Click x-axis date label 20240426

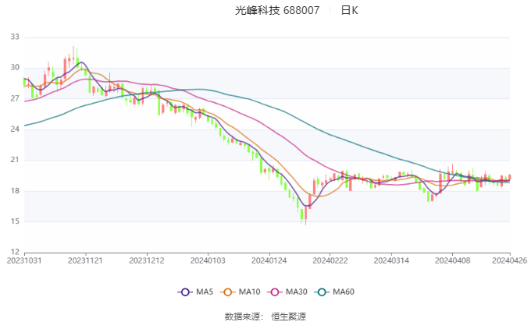(x=510, y=260)
